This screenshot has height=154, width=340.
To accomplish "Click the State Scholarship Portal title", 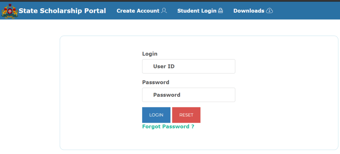I will (x=62, y=11).
